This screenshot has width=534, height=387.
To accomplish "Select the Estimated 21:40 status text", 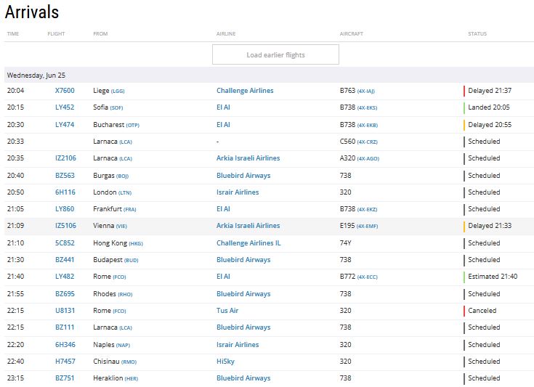I will [493, 276].
